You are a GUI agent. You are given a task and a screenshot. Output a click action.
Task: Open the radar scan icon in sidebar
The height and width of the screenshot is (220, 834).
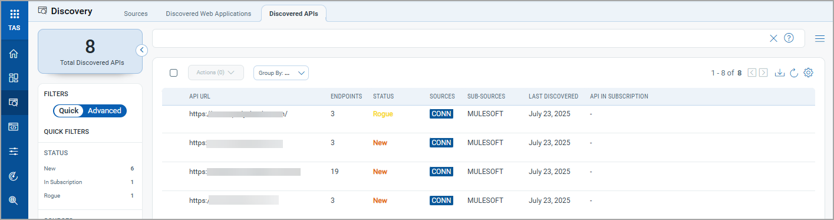pos(14,176)
